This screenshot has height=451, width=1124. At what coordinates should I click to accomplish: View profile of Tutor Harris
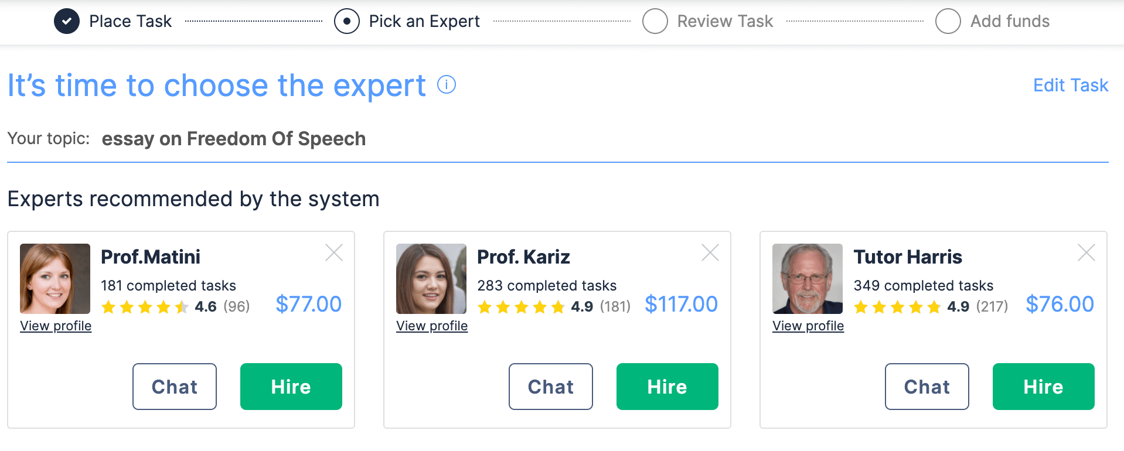click(808, 326)
